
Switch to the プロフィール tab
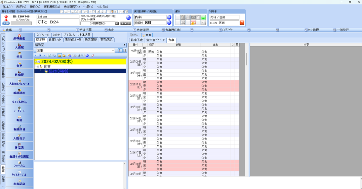[x=42, y=35]
